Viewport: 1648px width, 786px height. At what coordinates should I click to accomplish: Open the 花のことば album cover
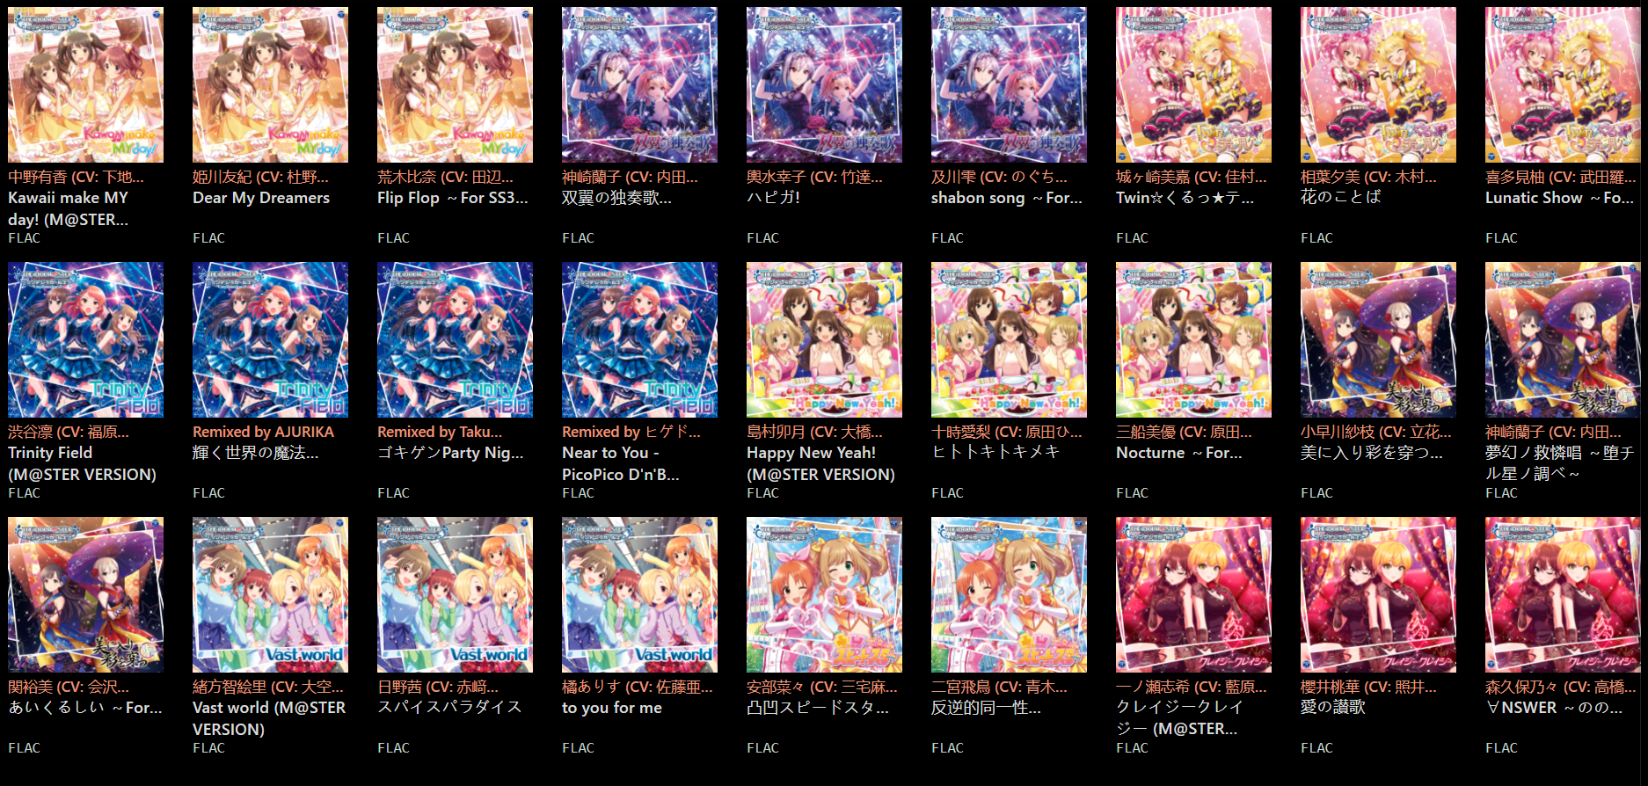coord(1378,84)
